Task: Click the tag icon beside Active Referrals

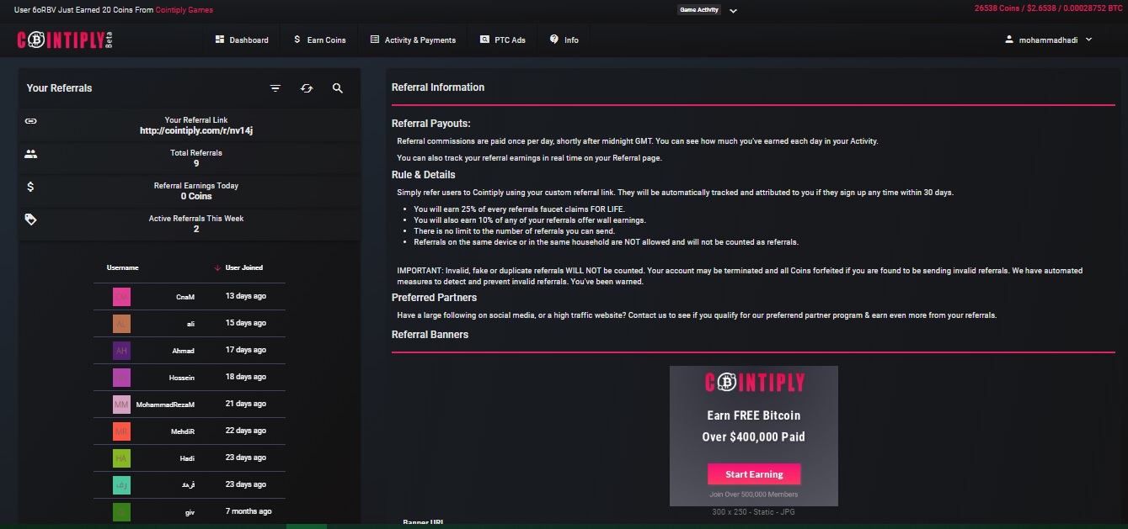Action: point(31,220)
